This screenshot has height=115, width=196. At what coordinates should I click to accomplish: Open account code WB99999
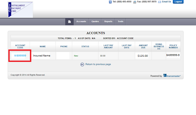click(20, 56)
